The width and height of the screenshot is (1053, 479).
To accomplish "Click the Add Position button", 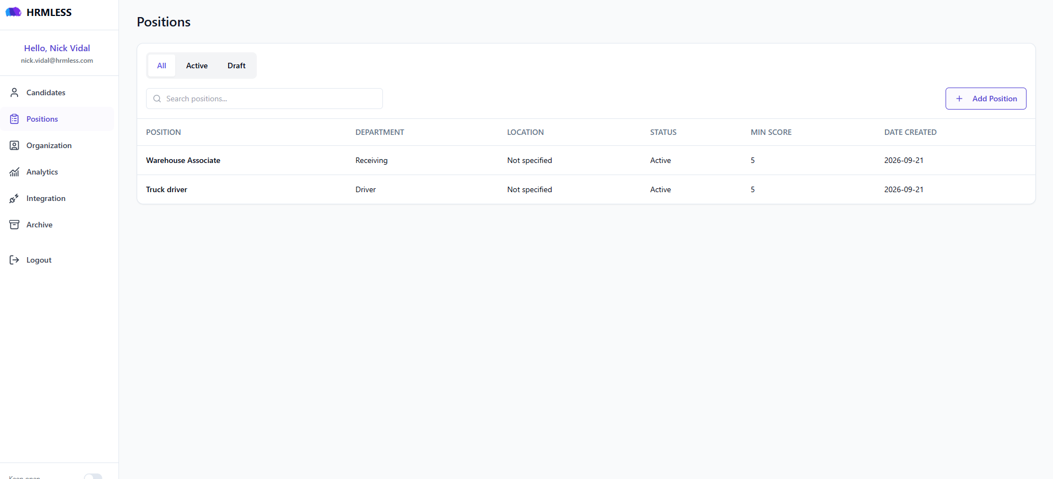I will tap(986, 99).
